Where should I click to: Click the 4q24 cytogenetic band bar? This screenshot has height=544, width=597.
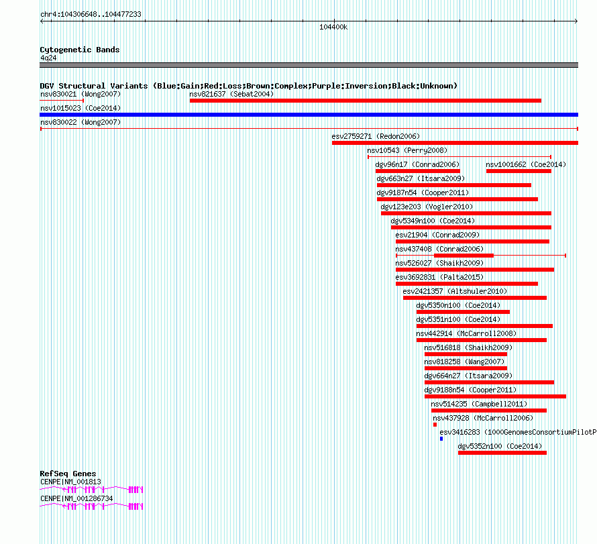click(x=309, y=65)
